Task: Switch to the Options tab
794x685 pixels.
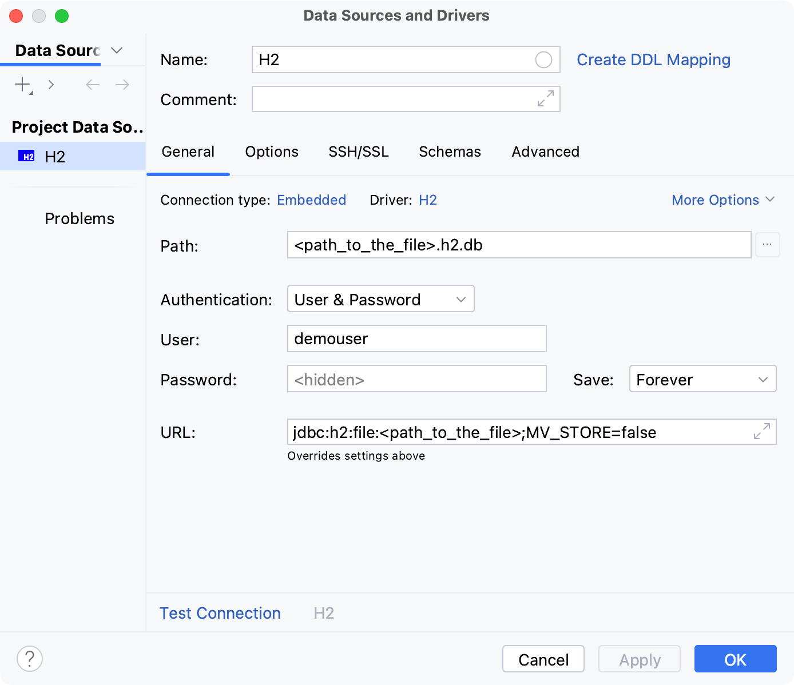Action: click(x=272, y=152)
